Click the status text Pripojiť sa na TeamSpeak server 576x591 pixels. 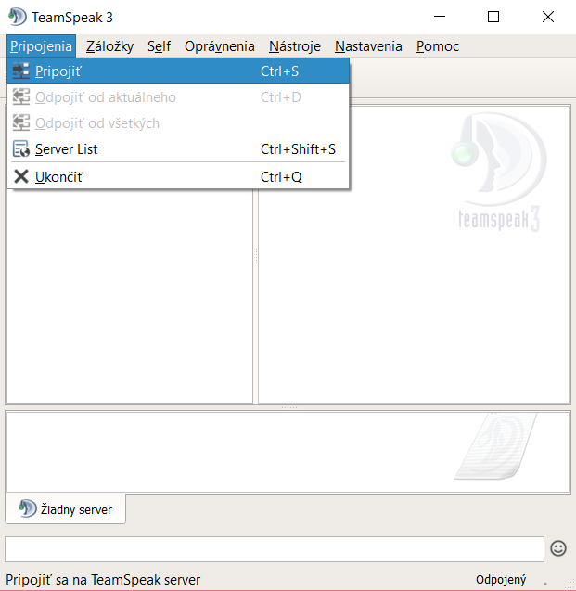pos(103,580)
